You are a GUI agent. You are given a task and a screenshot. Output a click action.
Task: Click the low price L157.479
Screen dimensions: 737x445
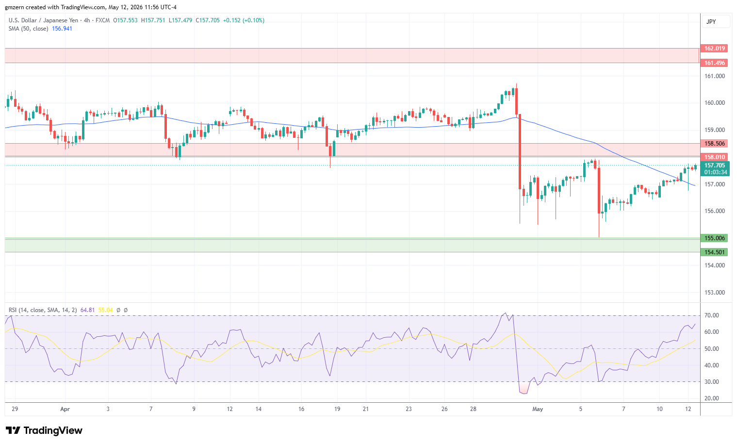click(x=180, y=20)
